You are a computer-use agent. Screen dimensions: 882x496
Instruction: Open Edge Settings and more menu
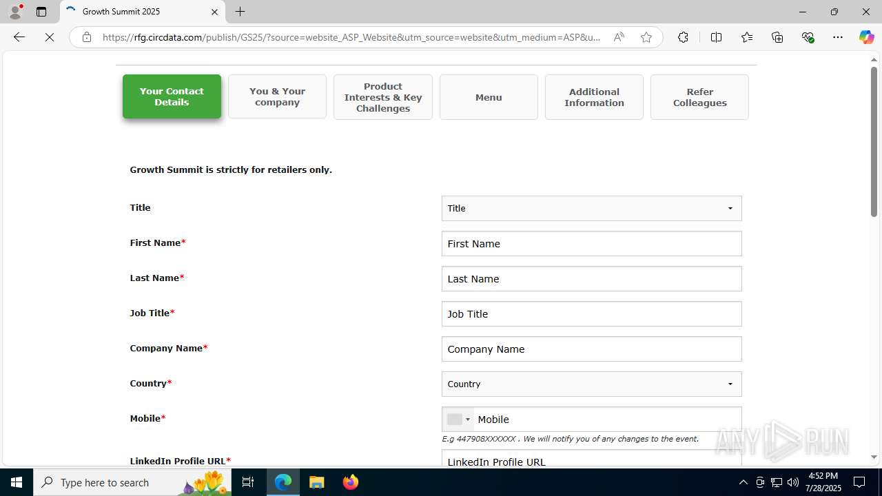pos(838,37)
